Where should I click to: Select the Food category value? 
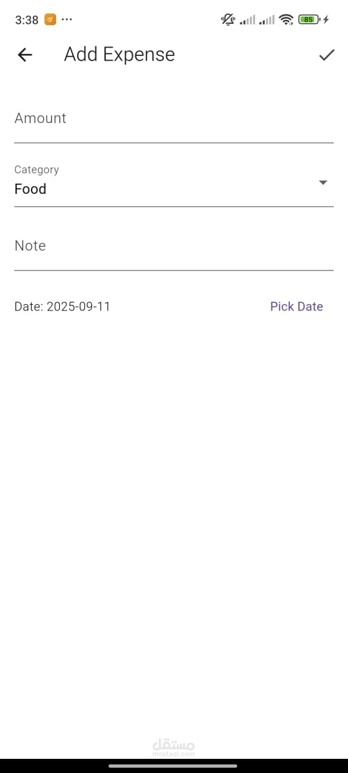point(30,189)
